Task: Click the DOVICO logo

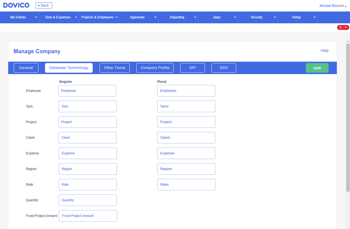Action: (16, 5)
